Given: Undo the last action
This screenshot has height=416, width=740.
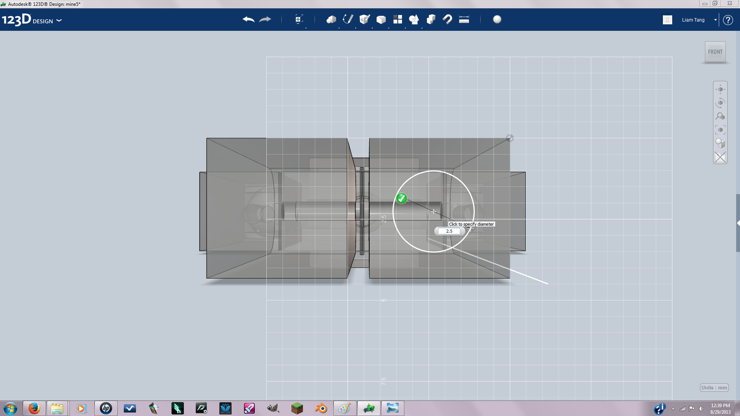Looking at the screenshot, I should click(x=249, y=19).
